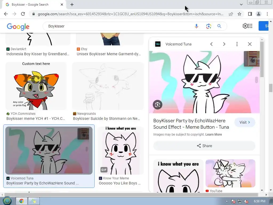Open the 6:58 PM clock
Viewport: 273px width, 205px height.
pyautogui.click(x=259, y=201)
